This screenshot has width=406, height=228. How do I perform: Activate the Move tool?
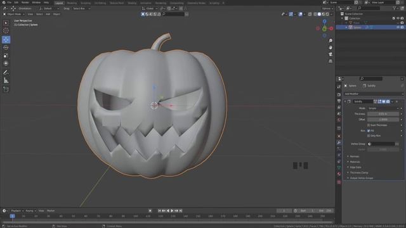point(6,39)
